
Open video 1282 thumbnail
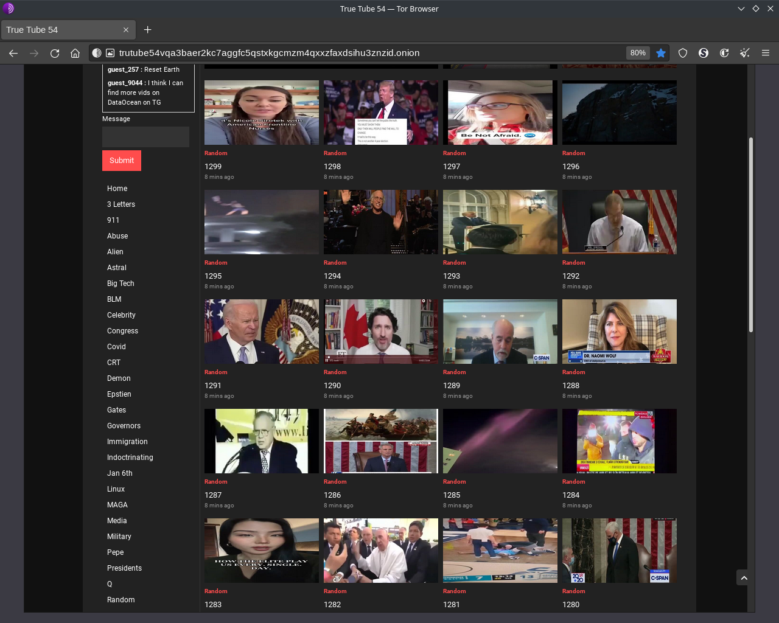[381, 551]
